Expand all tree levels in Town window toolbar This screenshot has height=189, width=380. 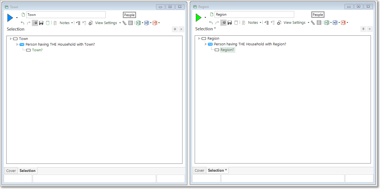(84, 23)
